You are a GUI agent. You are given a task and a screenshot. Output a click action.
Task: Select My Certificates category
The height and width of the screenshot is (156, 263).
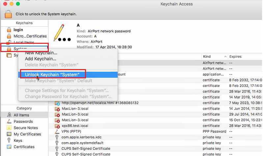(x=27, y=134)
